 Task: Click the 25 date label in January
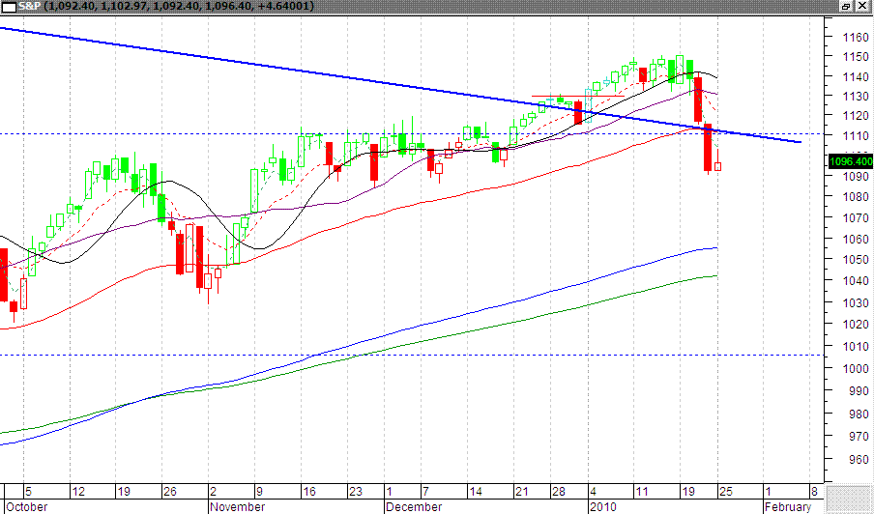click(x=726, y=492)
